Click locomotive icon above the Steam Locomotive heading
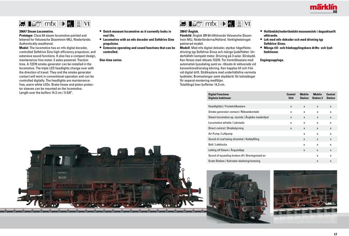The image size is (349, 236). point(23,24)
